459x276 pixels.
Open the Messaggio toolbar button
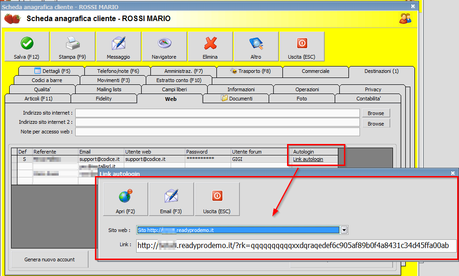pos(119,47)
